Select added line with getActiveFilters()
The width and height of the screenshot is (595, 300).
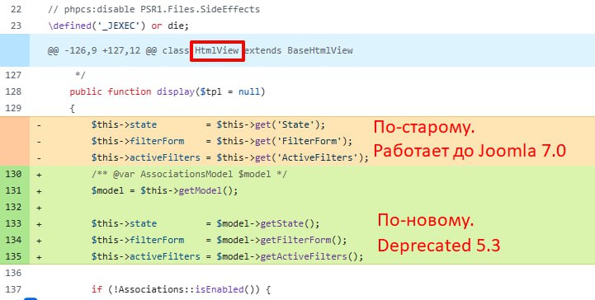click(227, 256)
